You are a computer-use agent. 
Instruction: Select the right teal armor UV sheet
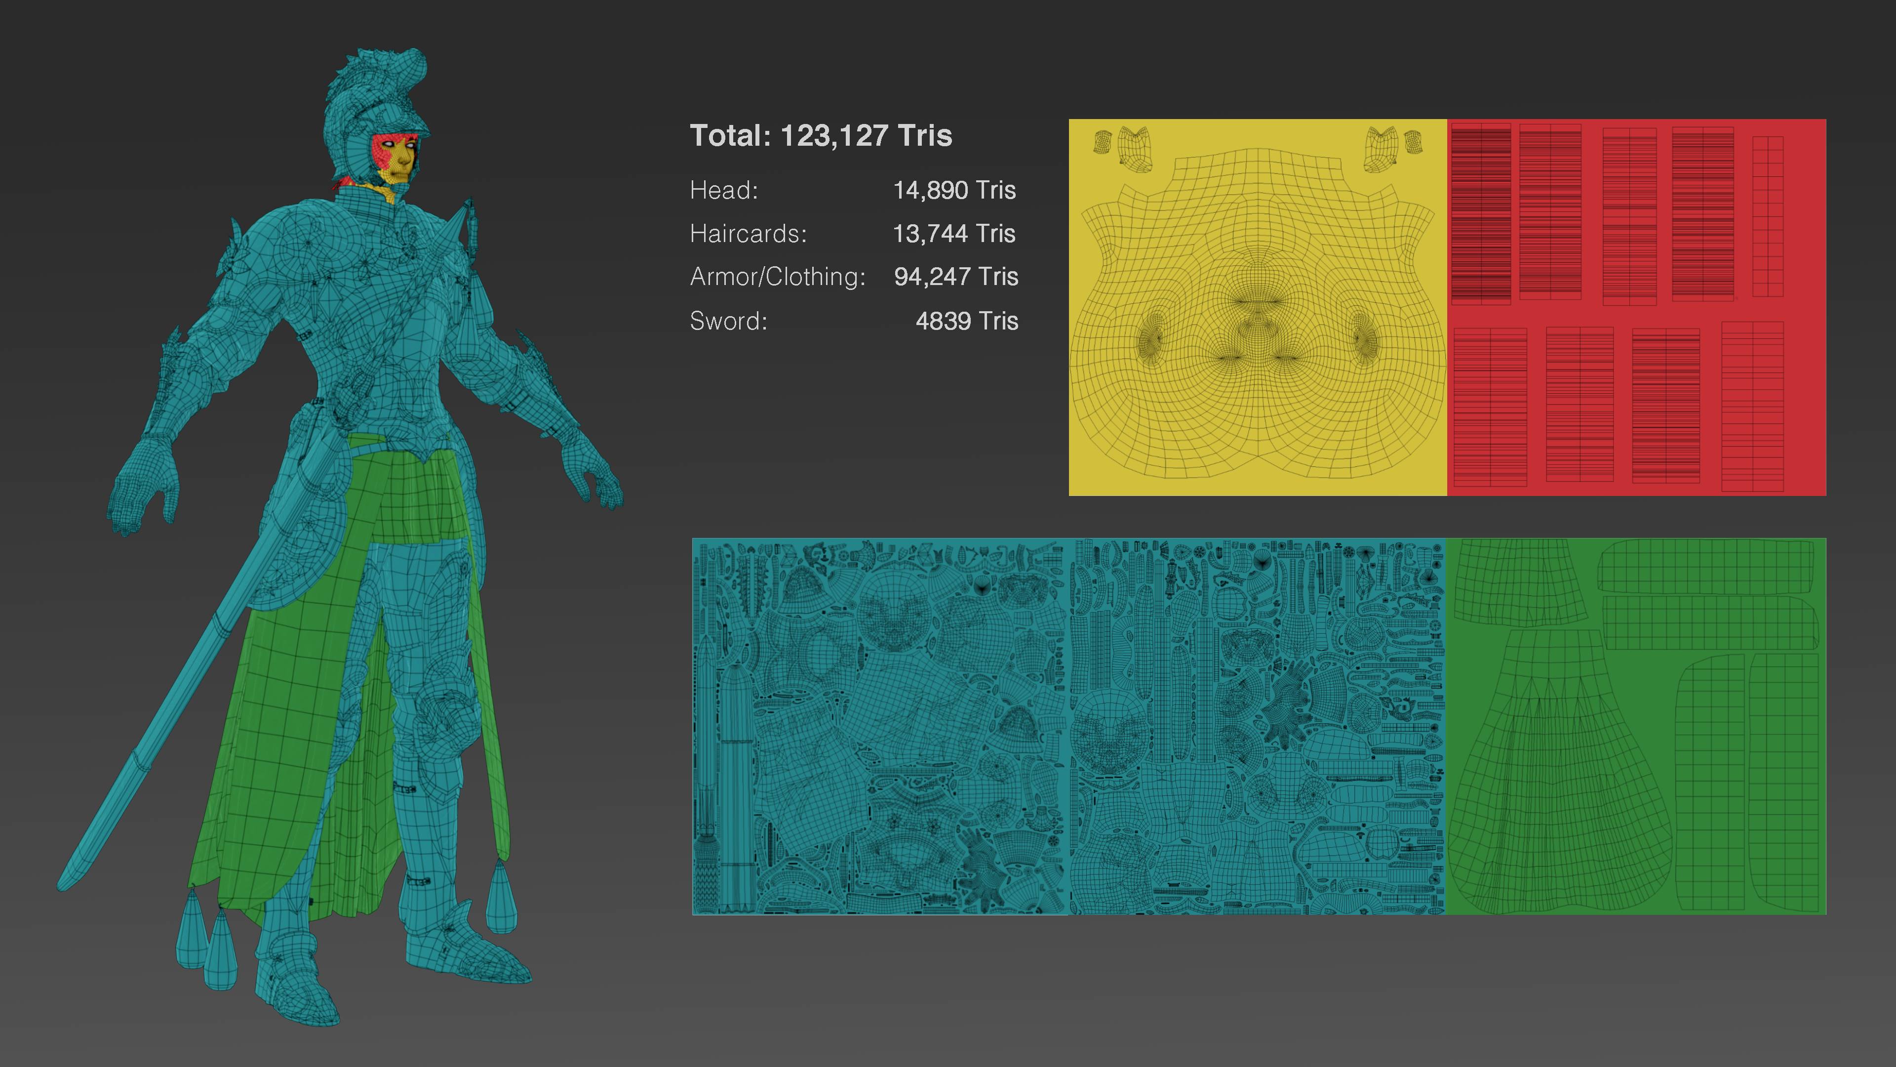(x=1257, y=727)
